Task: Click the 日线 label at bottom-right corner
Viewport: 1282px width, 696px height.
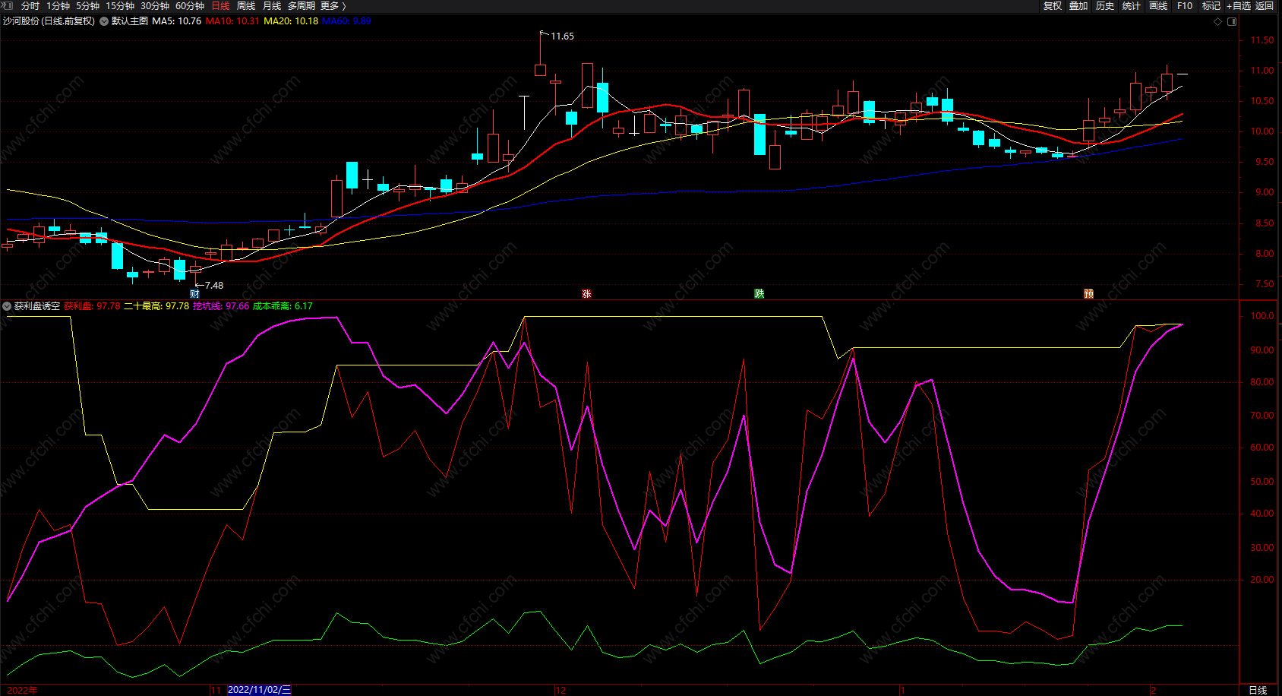Action: 1258,690
